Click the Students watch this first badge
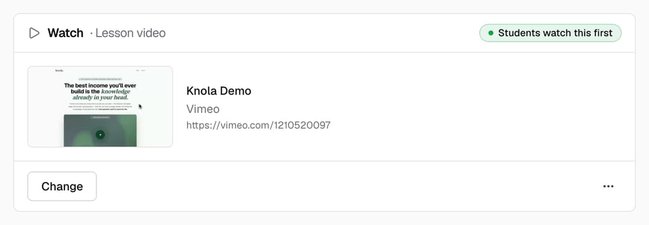 (550, 33)
